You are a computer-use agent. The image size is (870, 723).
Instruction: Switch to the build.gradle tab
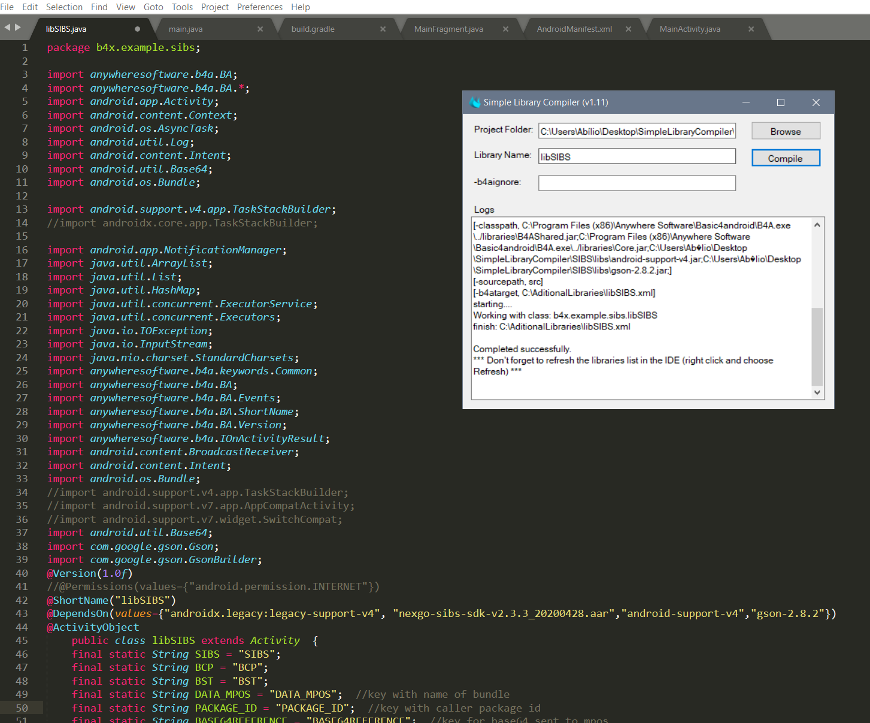click(313, 29)
